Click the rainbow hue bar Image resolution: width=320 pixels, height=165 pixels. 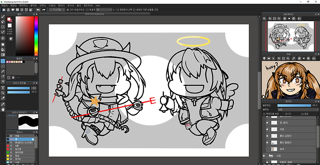point(36,36)
